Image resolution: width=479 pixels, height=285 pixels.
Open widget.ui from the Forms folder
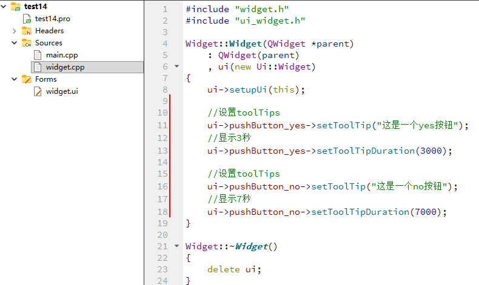(62, 91)
